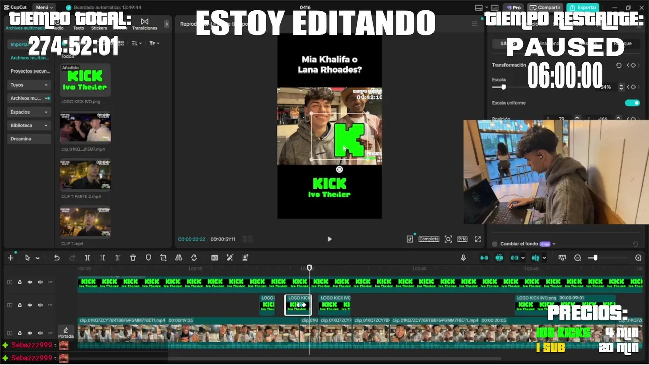Click the rotation handle under the logo
The width and height of the screenshot is (649, 365).
(x=339, y=169)
